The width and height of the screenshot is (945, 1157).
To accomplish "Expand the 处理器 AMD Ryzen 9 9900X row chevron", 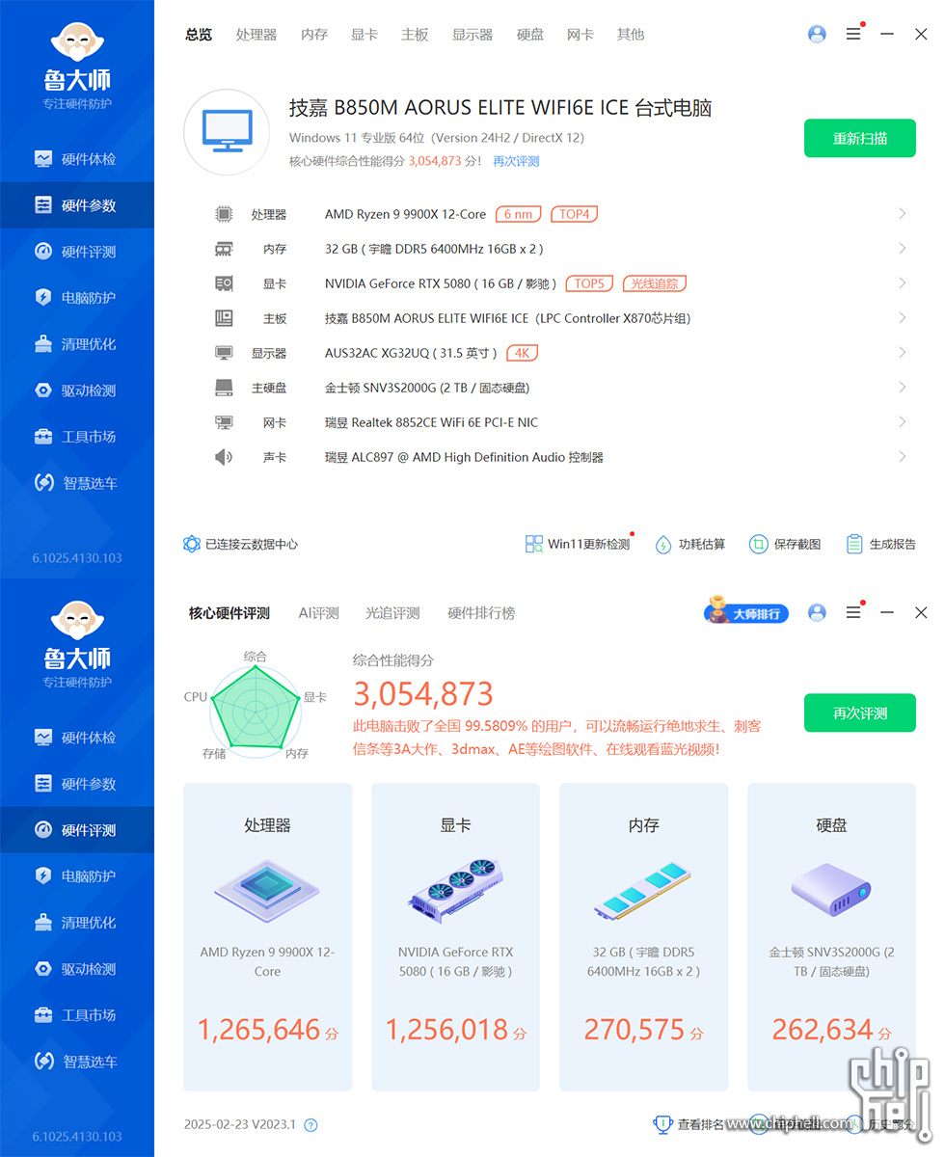I will coord(902,214).
